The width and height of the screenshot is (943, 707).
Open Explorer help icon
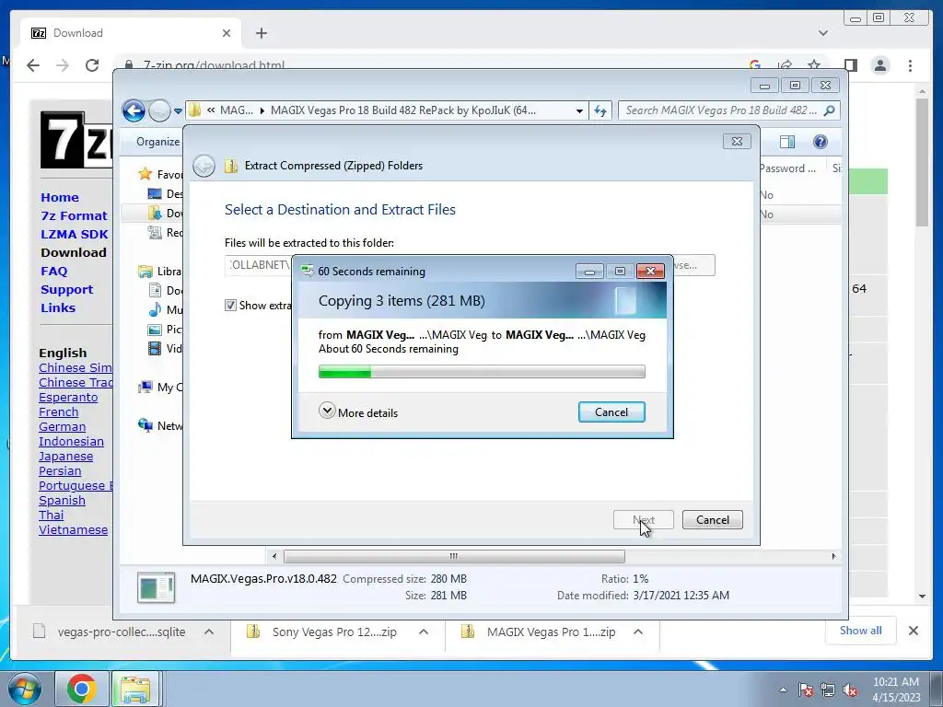tap(820, 141)
